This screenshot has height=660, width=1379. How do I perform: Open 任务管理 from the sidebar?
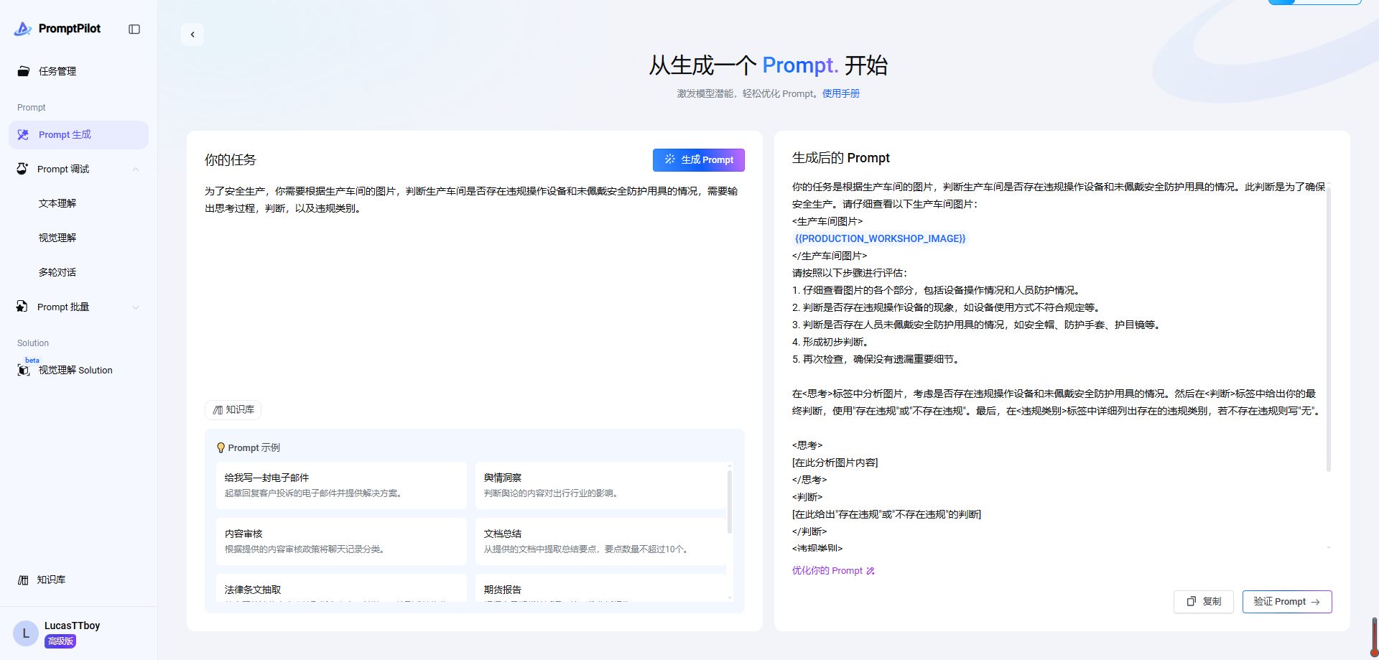click(x=57, y=71)
